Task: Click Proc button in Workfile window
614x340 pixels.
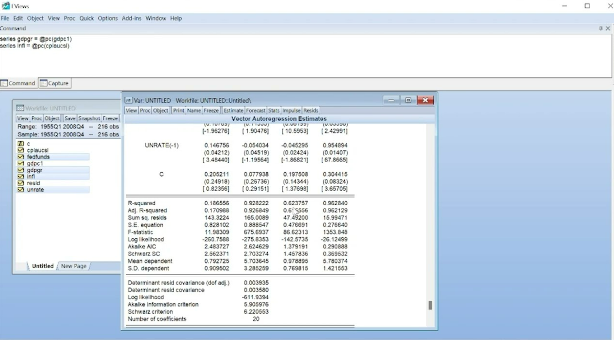Action: pos(36,118)
